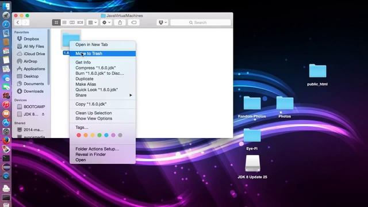Screen dimensions: 368x207
Task: Select Dropbox in Finder sidebar
Action: tap(31, 39)
